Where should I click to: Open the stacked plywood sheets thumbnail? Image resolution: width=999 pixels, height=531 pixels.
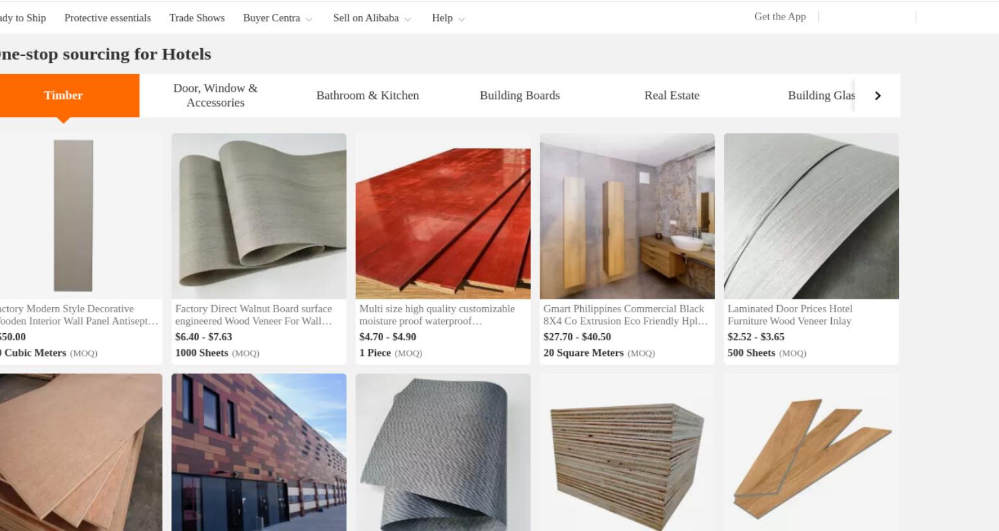point(627,452)
